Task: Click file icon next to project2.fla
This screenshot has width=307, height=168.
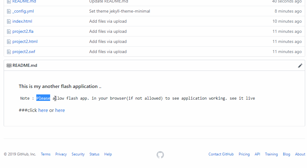Action: pyautogui.click(x=9, y=32)
